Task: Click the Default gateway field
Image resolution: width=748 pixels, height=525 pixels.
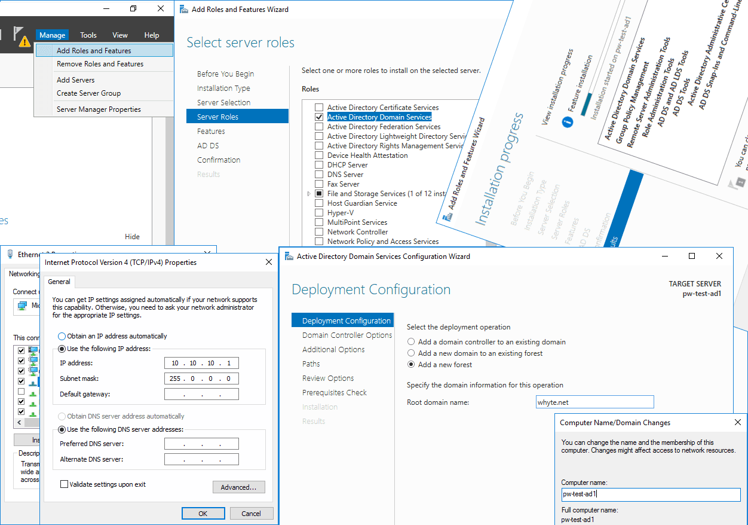Action: [x=201, y=394]
